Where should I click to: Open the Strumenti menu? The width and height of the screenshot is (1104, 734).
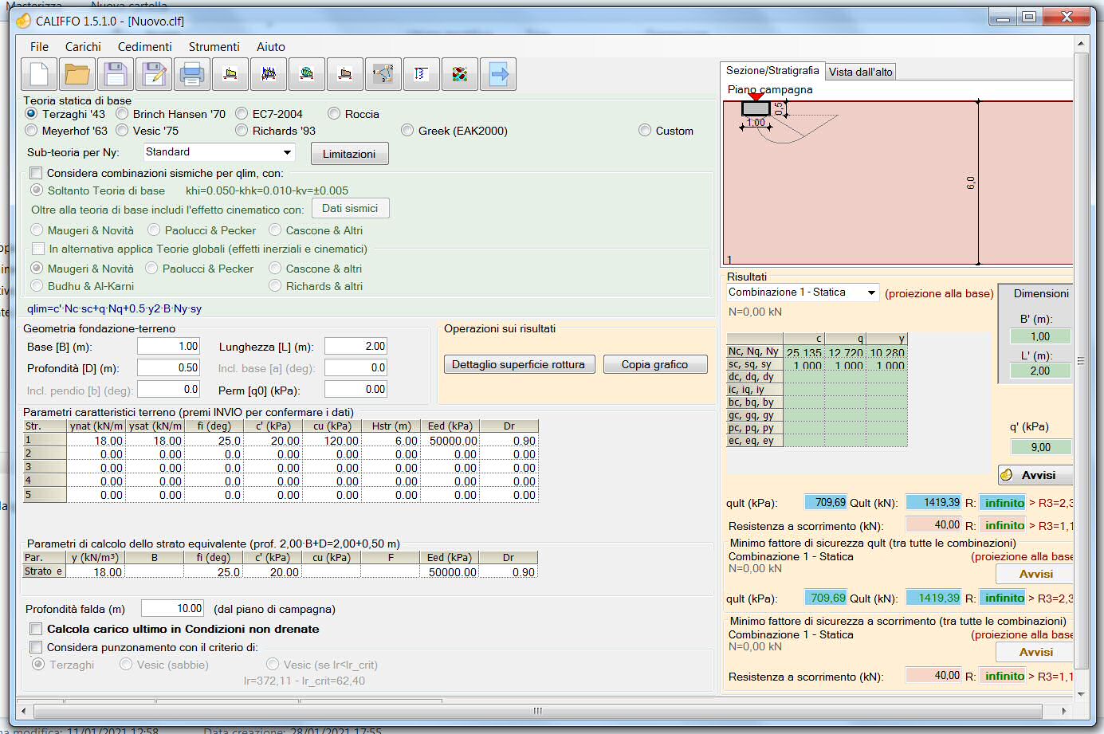[x=214, y=47]
